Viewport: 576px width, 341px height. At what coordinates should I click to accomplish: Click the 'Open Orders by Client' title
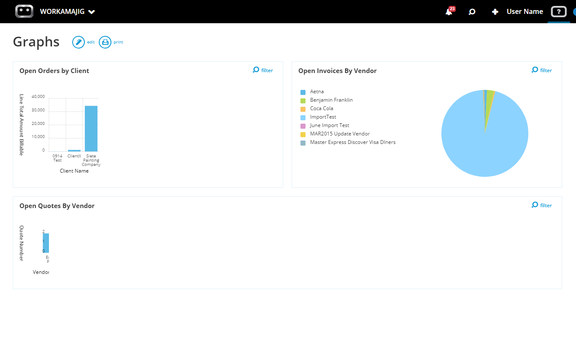54,71
